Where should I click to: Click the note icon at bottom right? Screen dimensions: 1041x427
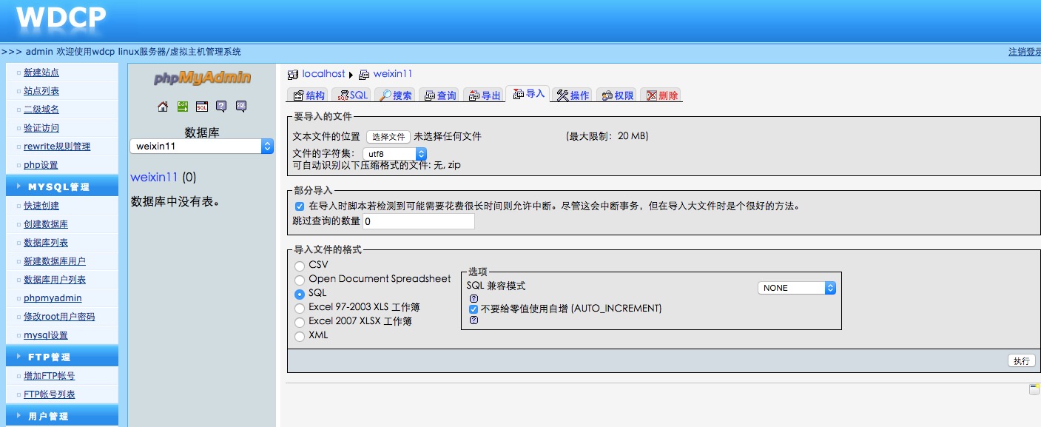click(1034, 390)
